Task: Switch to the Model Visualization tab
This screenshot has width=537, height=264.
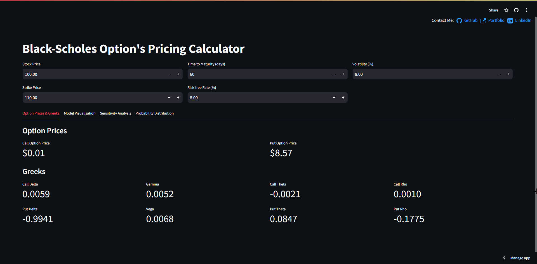Action: (79, 113)
